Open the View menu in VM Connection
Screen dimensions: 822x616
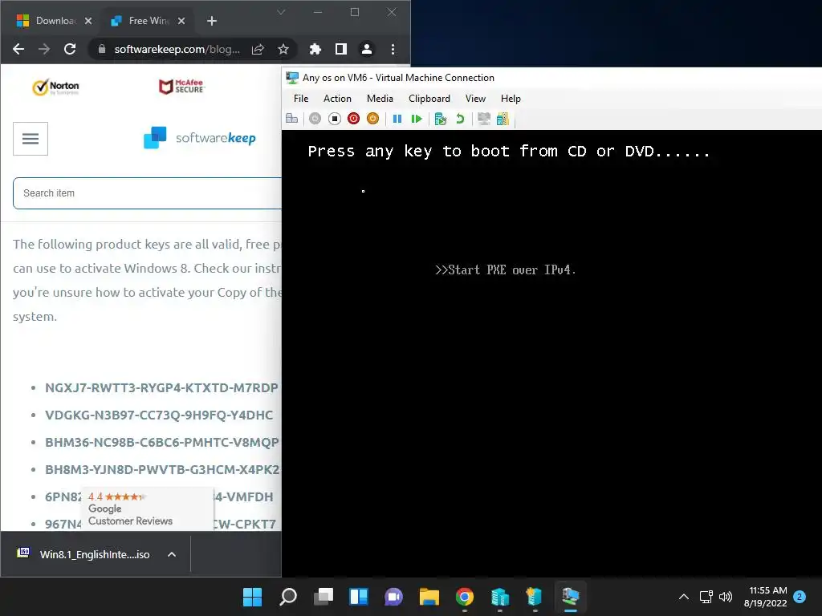pos(475,99)
